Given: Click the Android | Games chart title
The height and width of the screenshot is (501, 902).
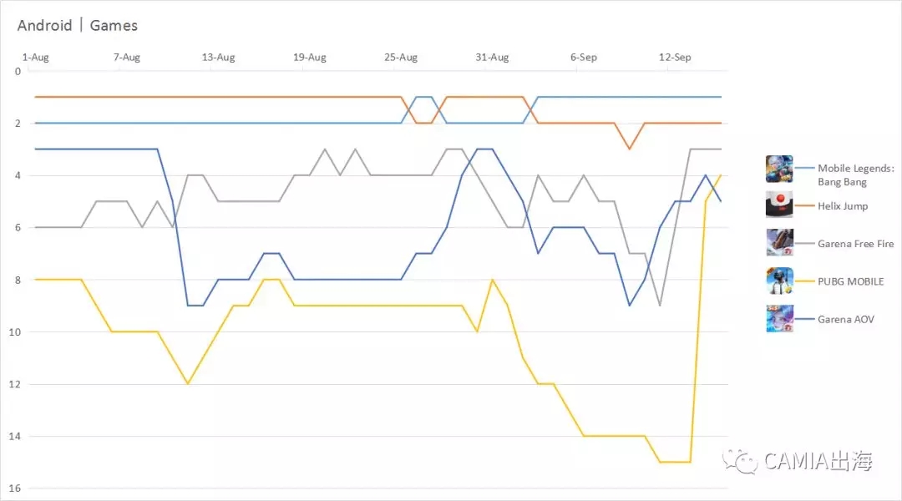Looking at the screenshot, I should pos(78,25).
